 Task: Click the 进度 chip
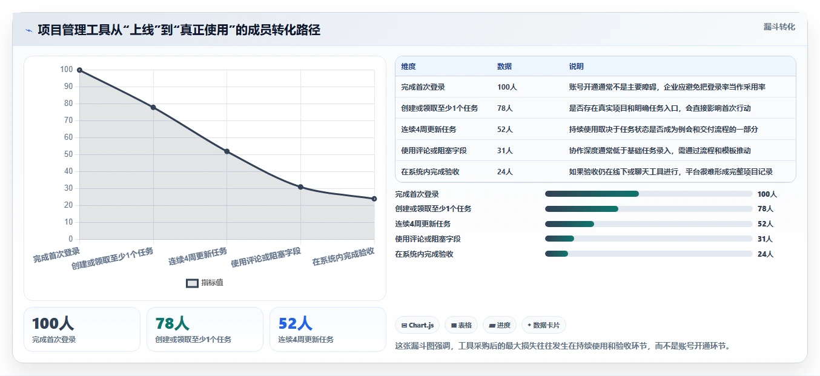click(x=500, y=325)
